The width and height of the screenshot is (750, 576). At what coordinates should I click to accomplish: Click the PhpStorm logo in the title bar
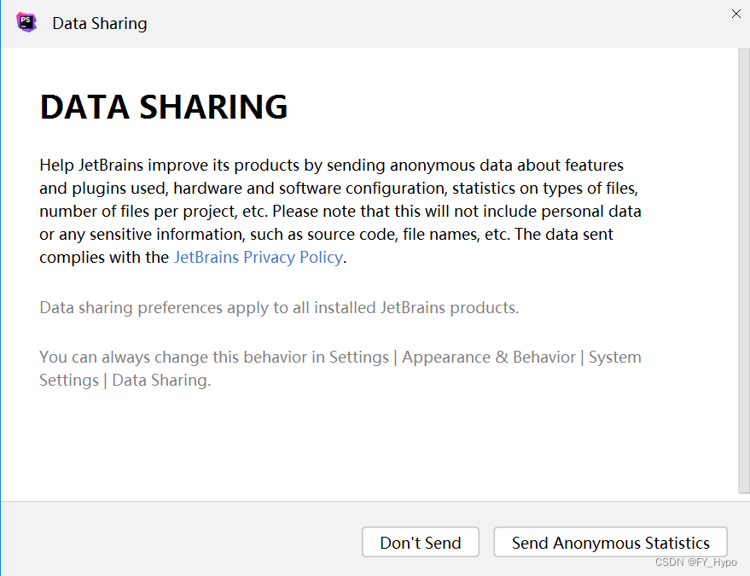26,22
